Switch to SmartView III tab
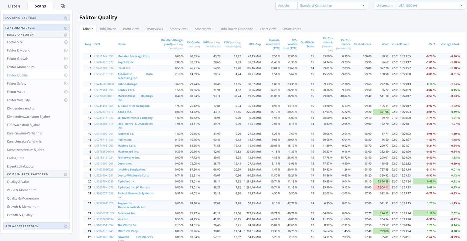This screenshot has height=241, width=467. point(204,29)
